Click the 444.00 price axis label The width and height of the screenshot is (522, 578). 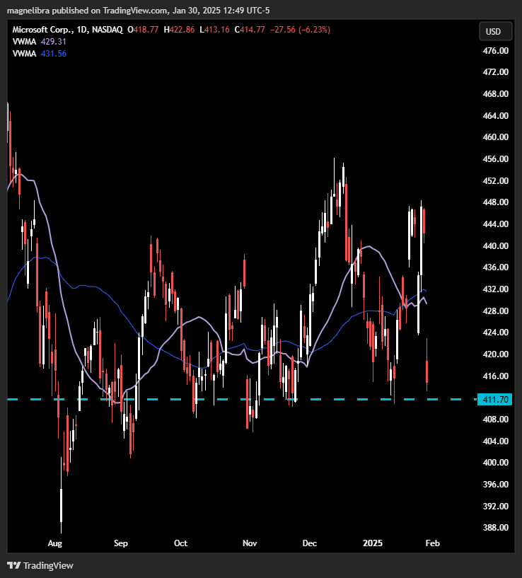coord(495,224)
